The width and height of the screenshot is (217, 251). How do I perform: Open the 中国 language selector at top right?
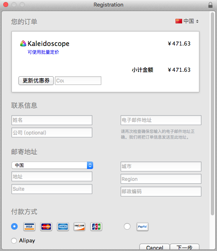[x=187, y=21]
